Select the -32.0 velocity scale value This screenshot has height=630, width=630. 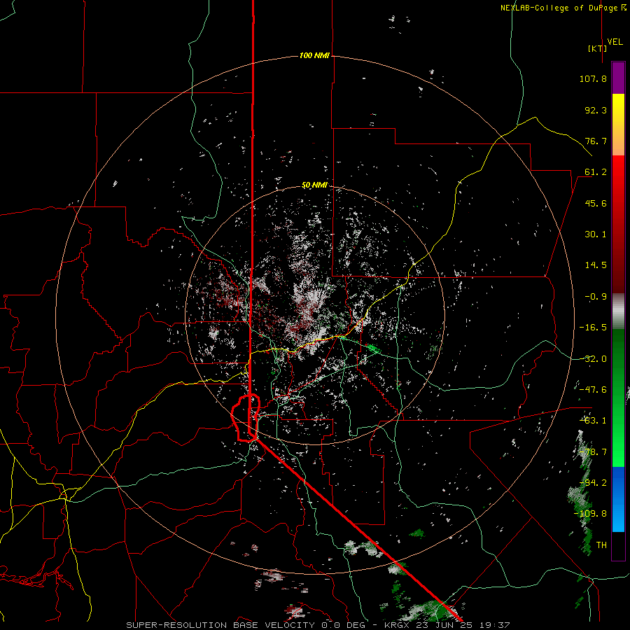coord(593,359)
